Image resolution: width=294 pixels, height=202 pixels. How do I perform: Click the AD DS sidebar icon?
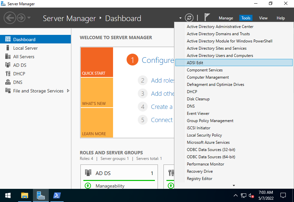pos(8,65)
